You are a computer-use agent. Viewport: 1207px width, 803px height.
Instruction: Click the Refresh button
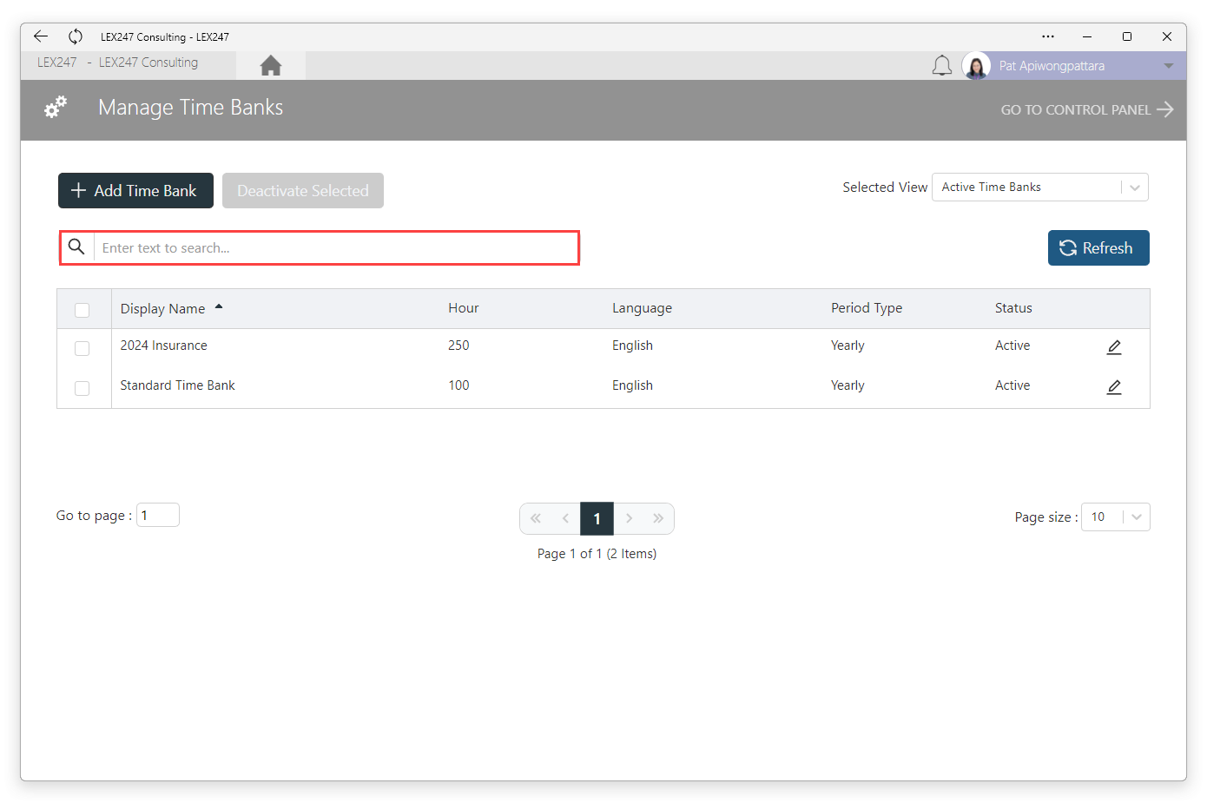(x=1098, y=248)
